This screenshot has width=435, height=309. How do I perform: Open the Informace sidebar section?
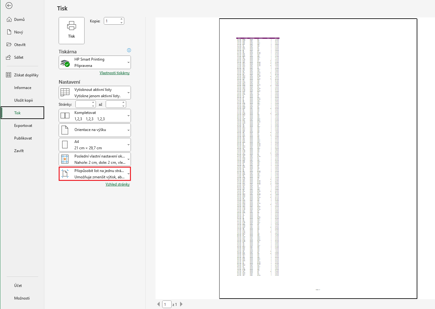(x=22, y=87)
